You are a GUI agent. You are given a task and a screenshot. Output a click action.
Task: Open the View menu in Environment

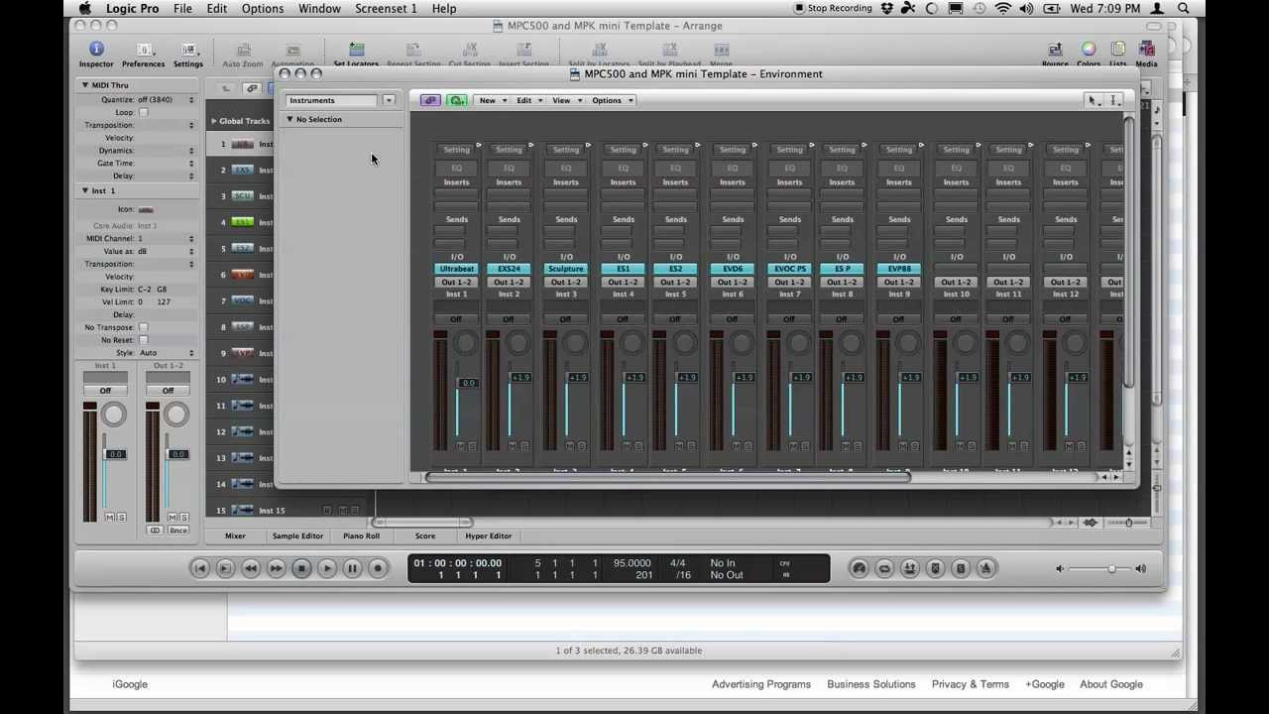[x=565, y=100]
